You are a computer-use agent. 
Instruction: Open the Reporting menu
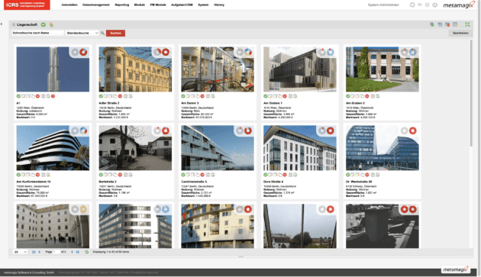click(x=122, y=5)
